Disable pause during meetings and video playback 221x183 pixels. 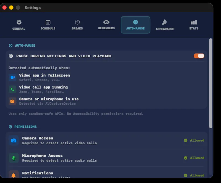(x=199, y=56)
